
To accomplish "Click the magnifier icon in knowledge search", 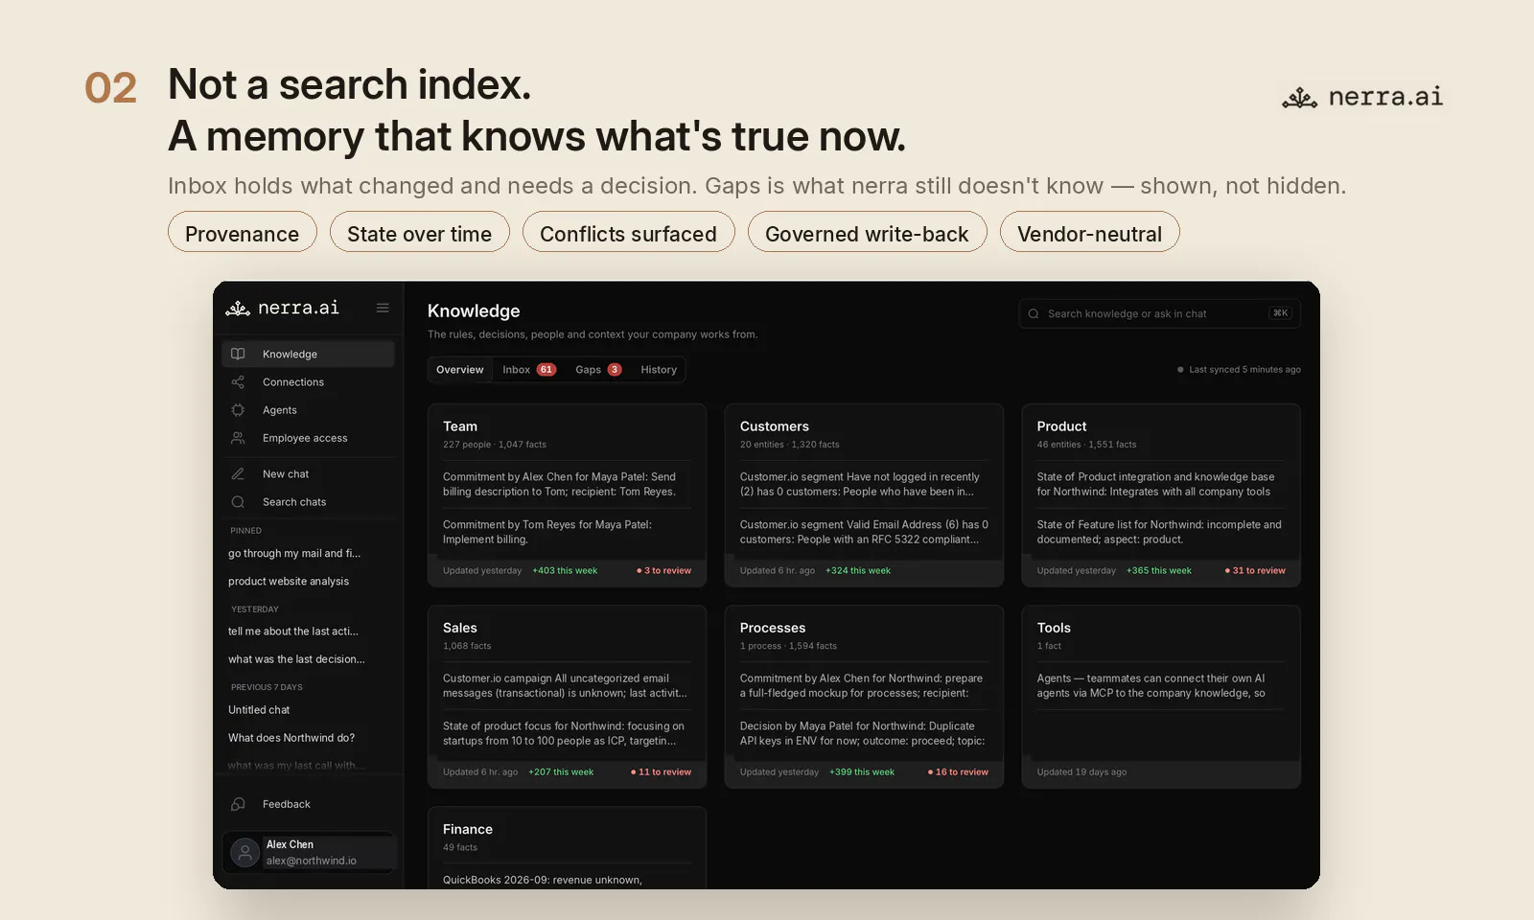I will 1034,313.
